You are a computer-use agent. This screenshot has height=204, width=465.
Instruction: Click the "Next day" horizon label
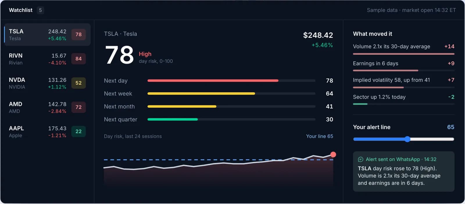pyautogui.click(x=116, y=81)
